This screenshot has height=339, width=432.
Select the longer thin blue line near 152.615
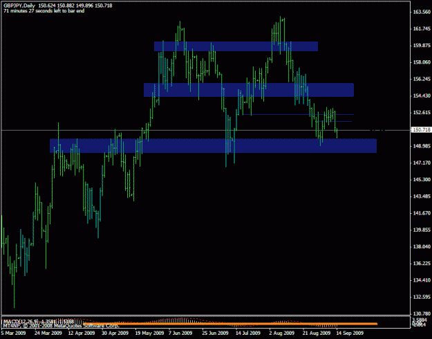pyautogui.click(x=299, y=114)
